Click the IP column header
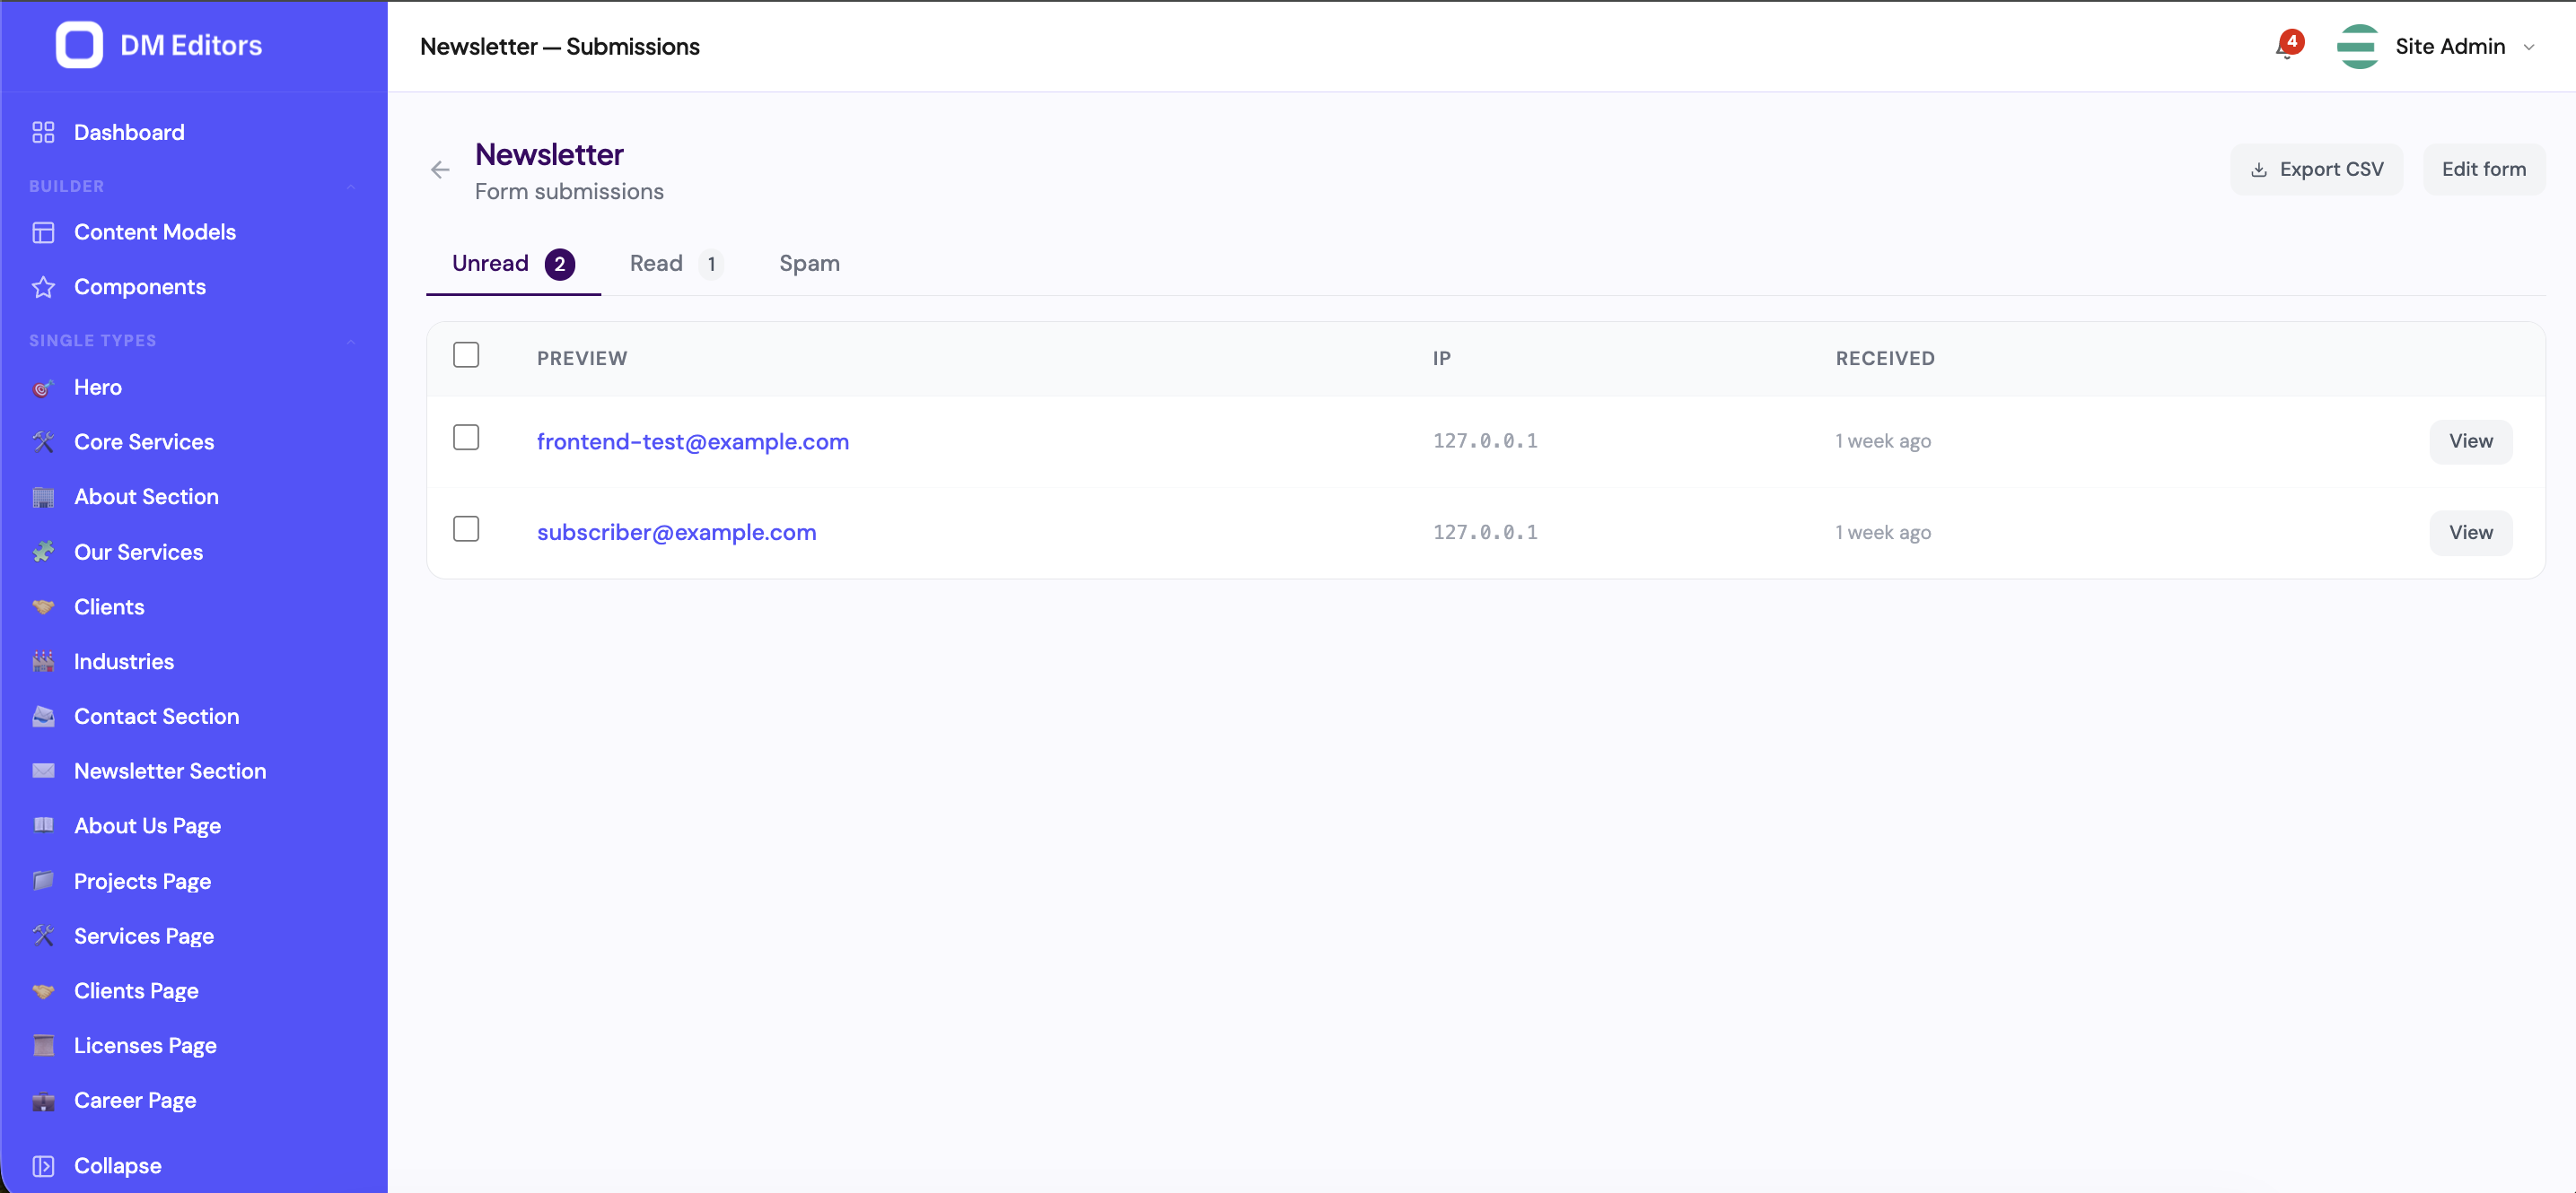The height and width of the screenshot is (1193, 2576). [1441, 359]
